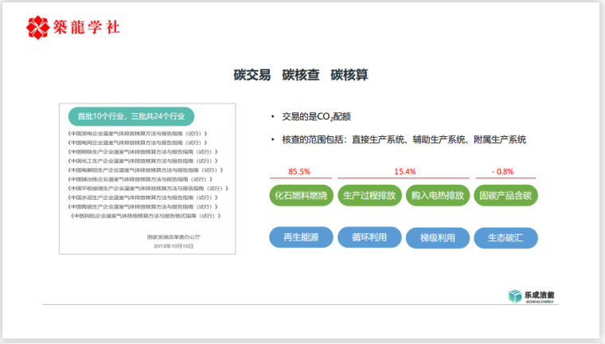Click the slide title 碳交易 碳核查 碳核算

301,75
